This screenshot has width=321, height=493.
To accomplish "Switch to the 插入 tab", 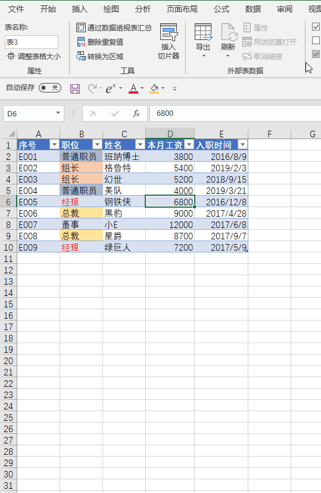I will tap(80, 9).
